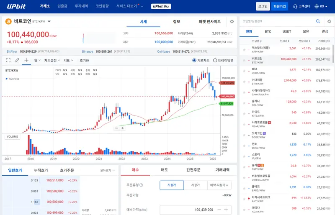Image resolution: width=335 pixels, height=215 pixels.
Task: Open the KO language dropdown
Action: [322, 6]
